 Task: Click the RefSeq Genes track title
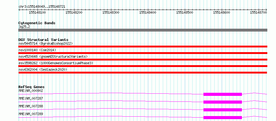tap(31, 87)
